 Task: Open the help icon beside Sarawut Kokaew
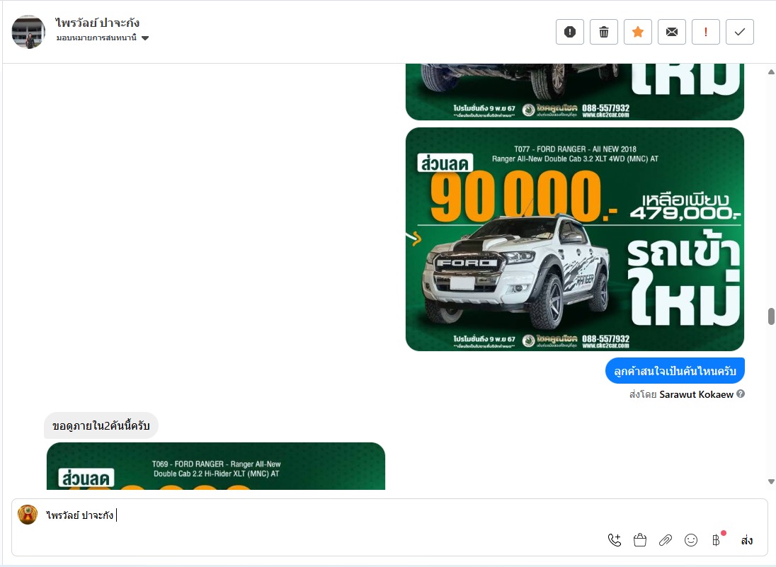point(741,394)
